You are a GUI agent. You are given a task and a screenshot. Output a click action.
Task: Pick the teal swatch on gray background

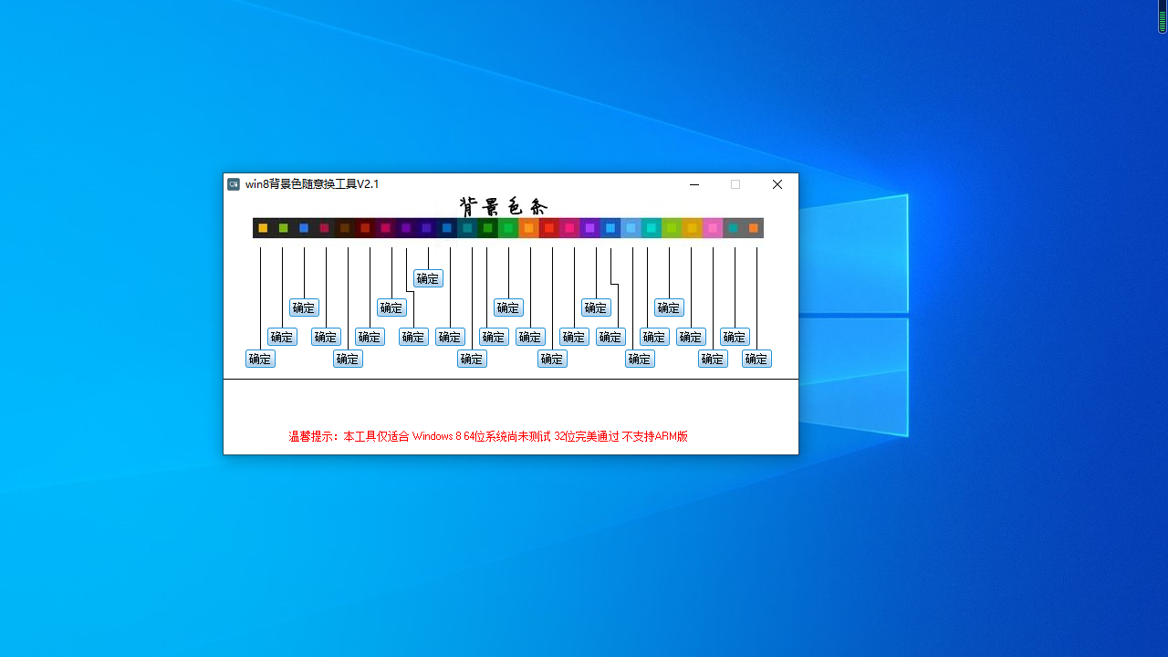click(x=733, y=228)
